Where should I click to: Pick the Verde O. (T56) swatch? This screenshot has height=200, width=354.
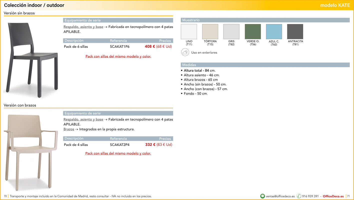253,32
